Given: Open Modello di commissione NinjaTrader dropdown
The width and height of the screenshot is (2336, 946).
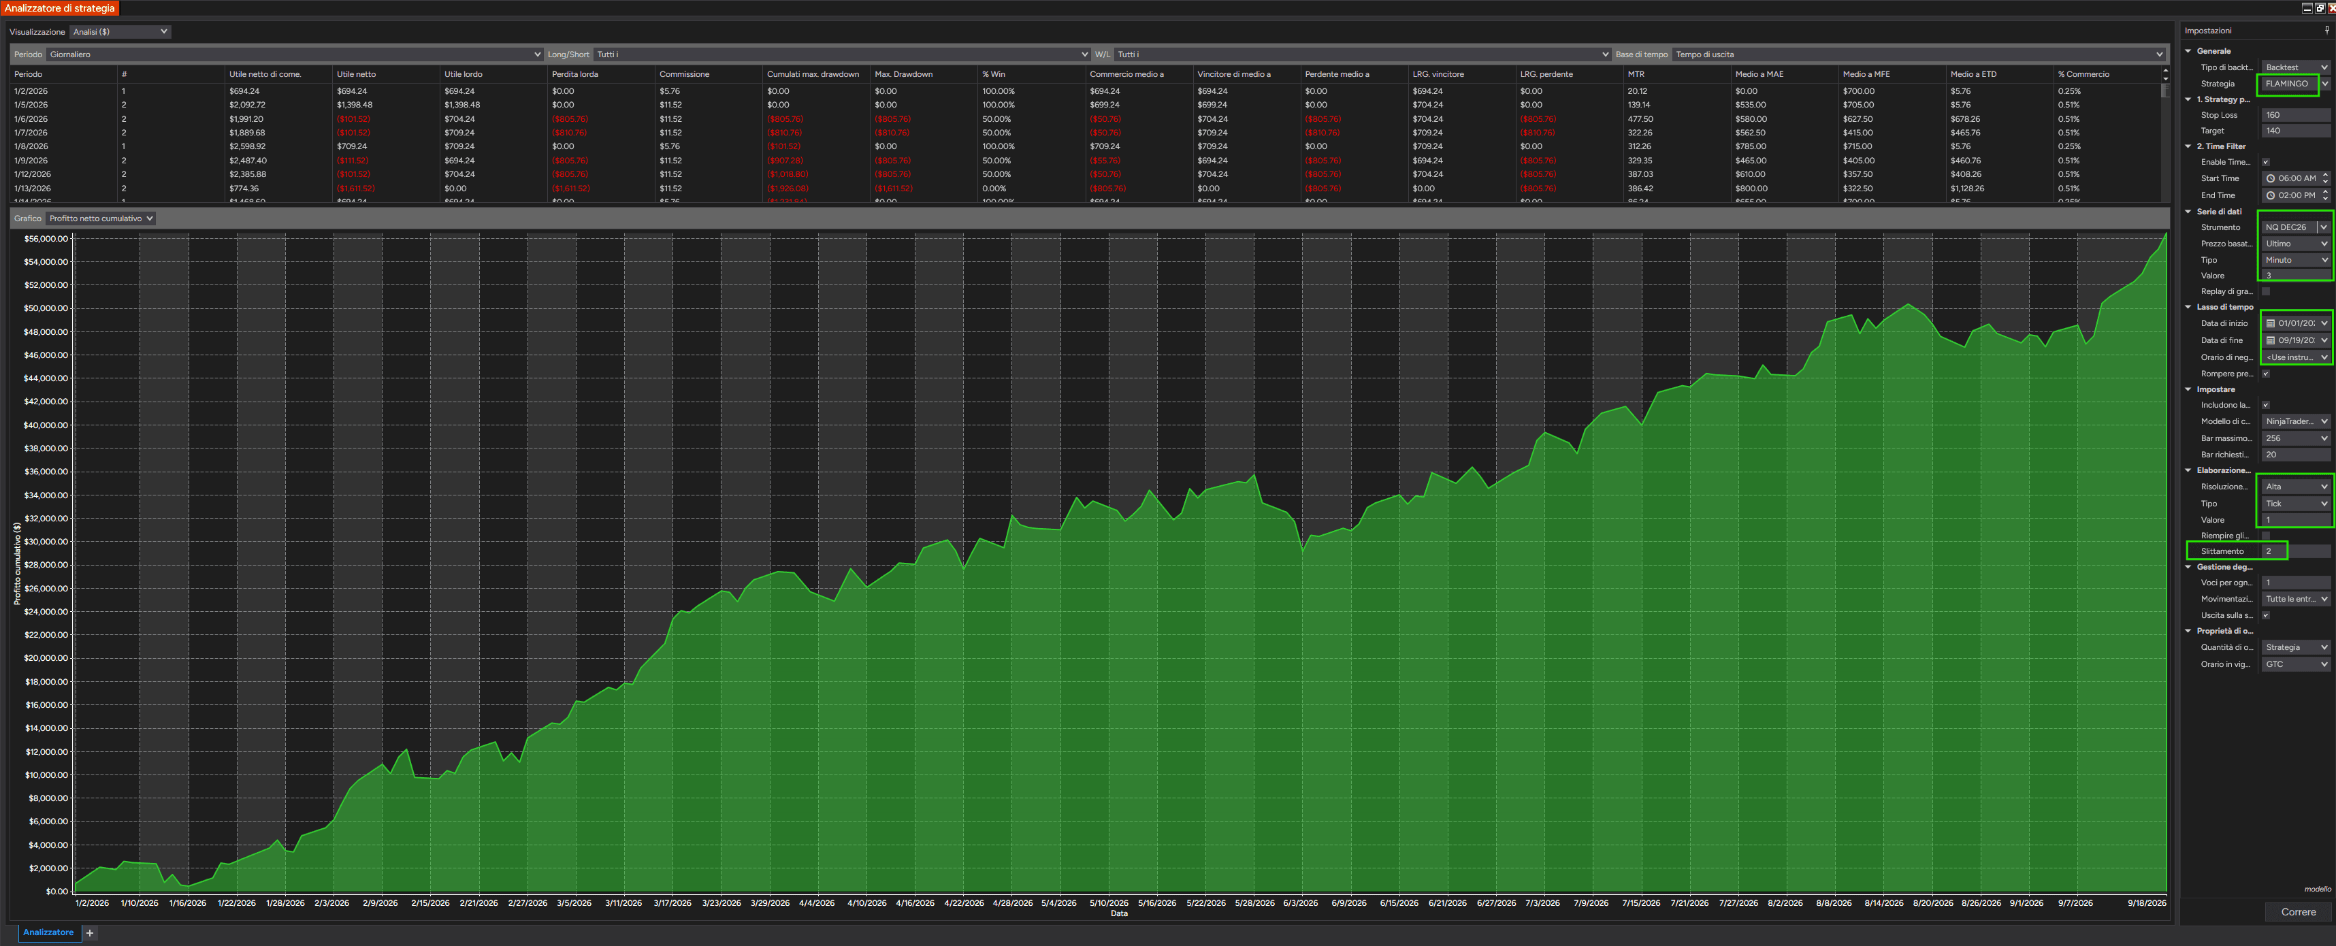Looking at the screenshot, I should 2295,422.
